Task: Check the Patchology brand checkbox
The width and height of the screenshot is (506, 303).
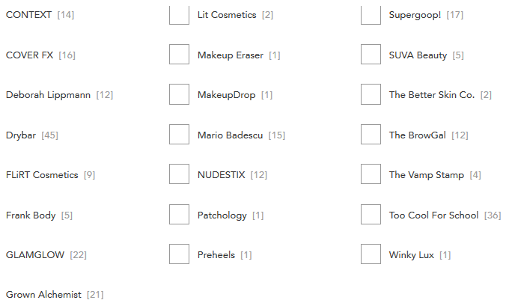Action: (x=179, y=215)
